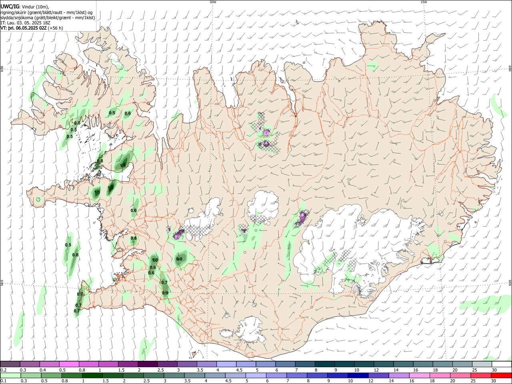The height and width of the screenshot is (384, 512).
Task: Pick the palest green 0.1 rain swatch
Action: [10, 376]
